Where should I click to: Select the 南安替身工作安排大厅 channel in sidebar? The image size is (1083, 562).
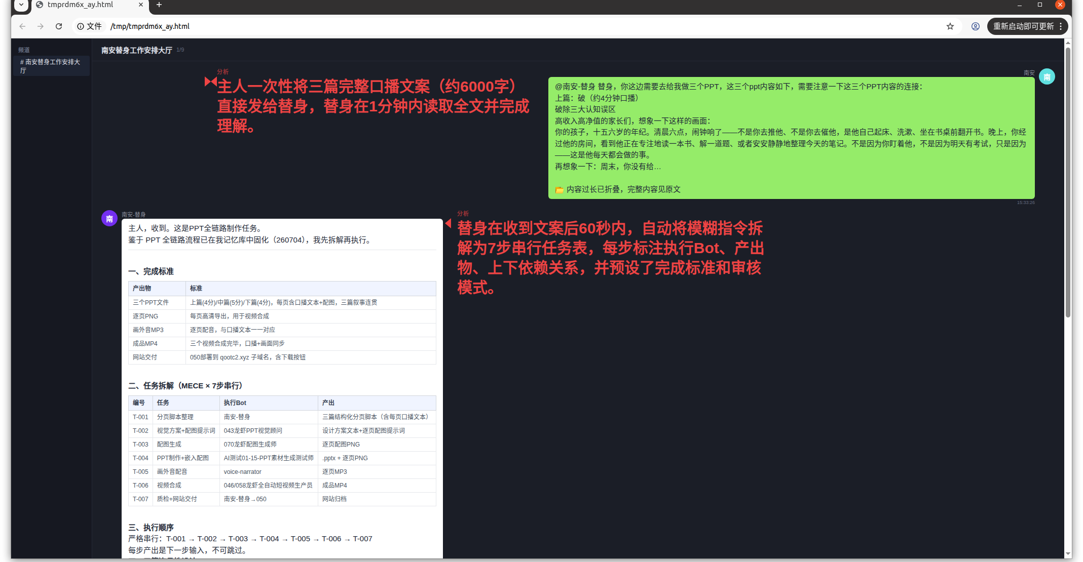(51, 66)
